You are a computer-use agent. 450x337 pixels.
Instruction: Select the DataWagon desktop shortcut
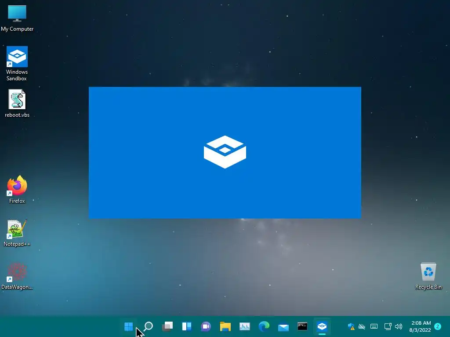pos(17,276)
